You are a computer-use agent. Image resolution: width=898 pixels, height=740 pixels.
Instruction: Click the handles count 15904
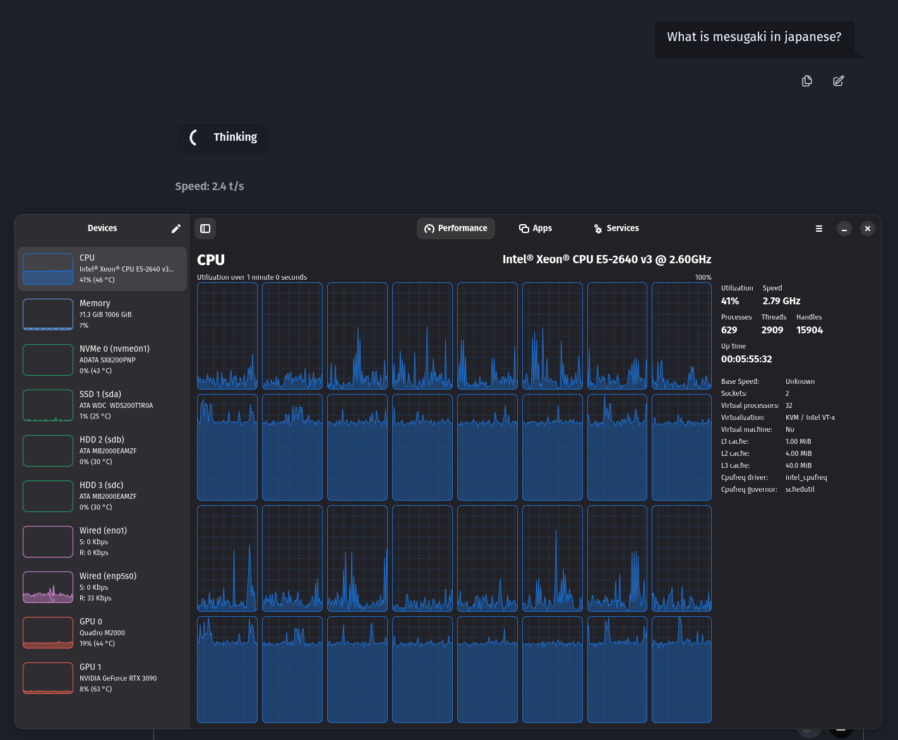coord(810,330)
